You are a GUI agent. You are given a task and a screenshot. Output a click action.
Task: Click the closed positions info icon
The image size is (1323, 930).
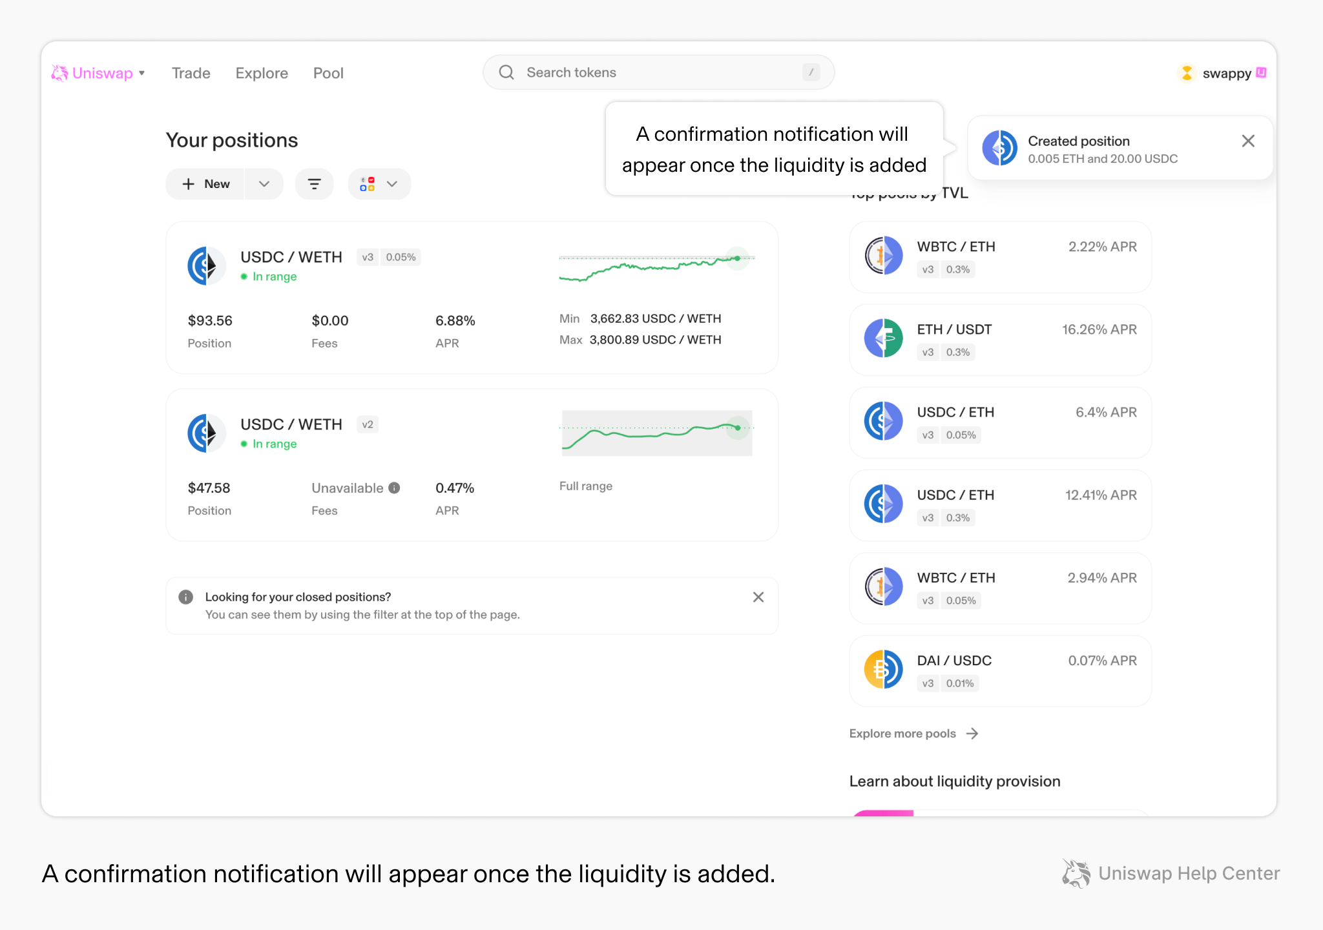(186, 597)
